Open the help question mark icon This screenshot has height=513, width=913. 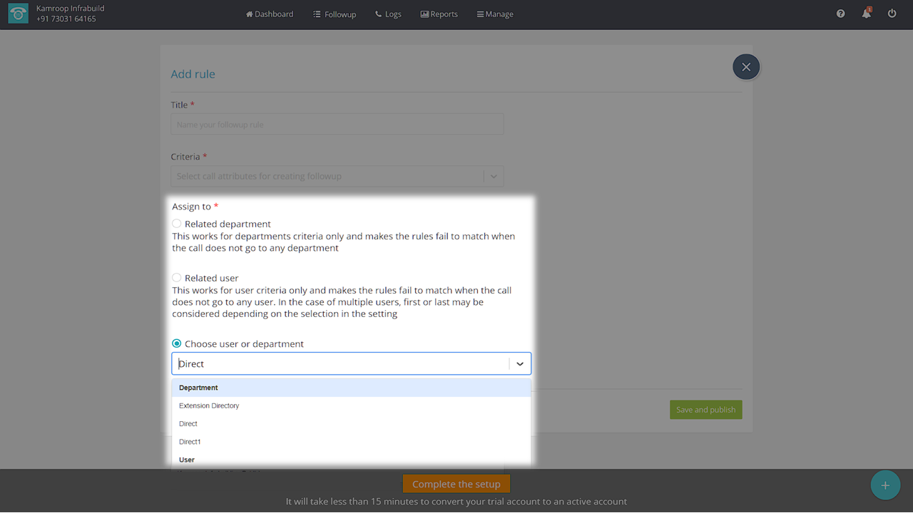(840, 14)
